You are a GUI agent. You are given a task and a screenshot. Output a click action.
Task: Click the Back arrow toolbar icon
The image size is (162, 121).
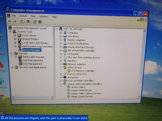(x=9, y=21)
